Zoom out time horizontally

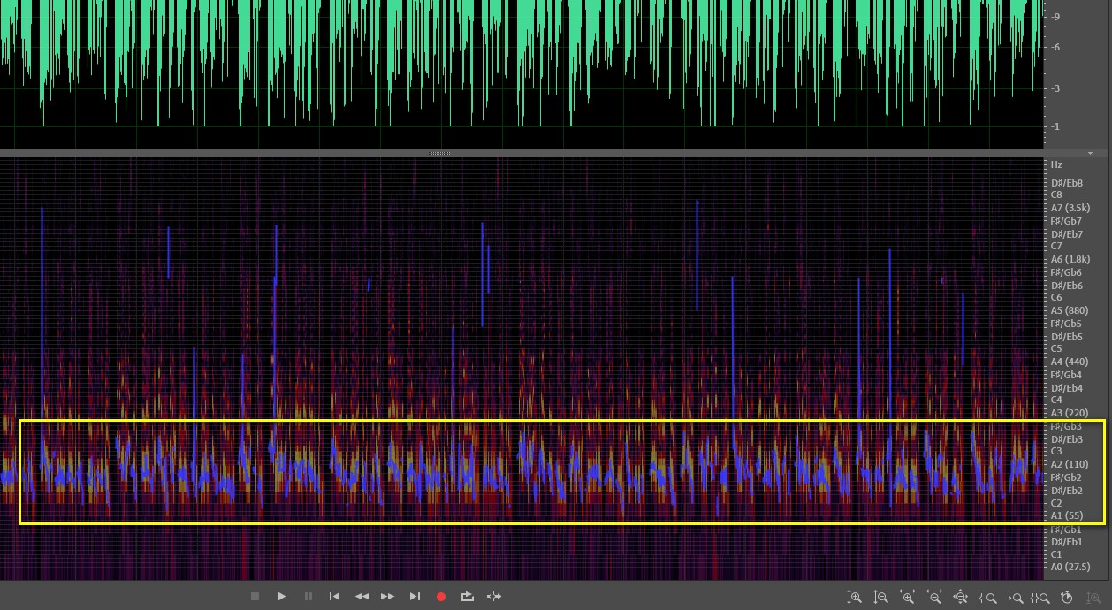(933, 598)
